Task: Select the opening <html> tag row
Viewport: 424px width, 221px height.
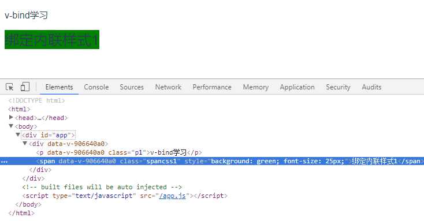Action: (19, 109)
